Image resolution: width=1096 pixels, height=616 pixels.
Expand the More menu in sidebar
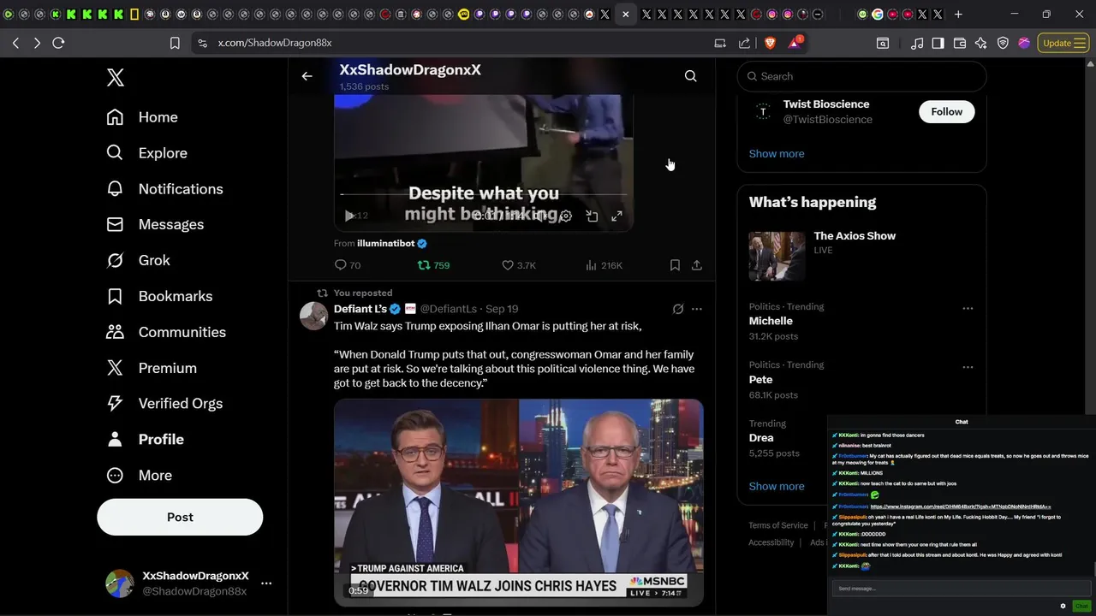point(139,475)
